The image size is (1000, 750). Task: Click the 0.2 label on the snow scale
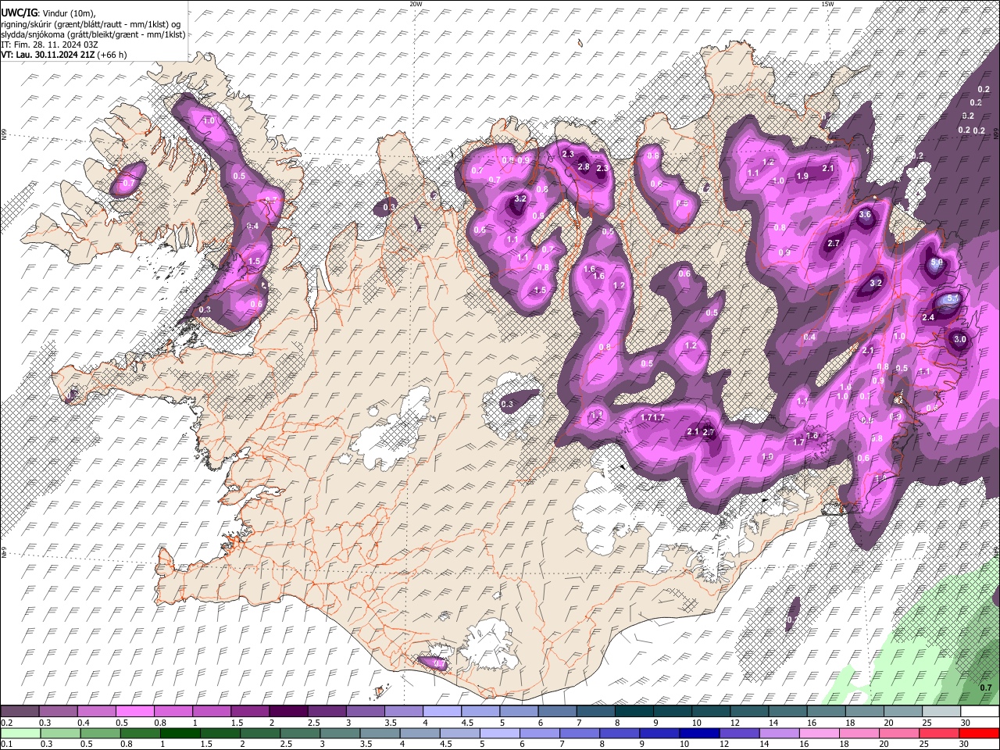[x=6, y=722]
